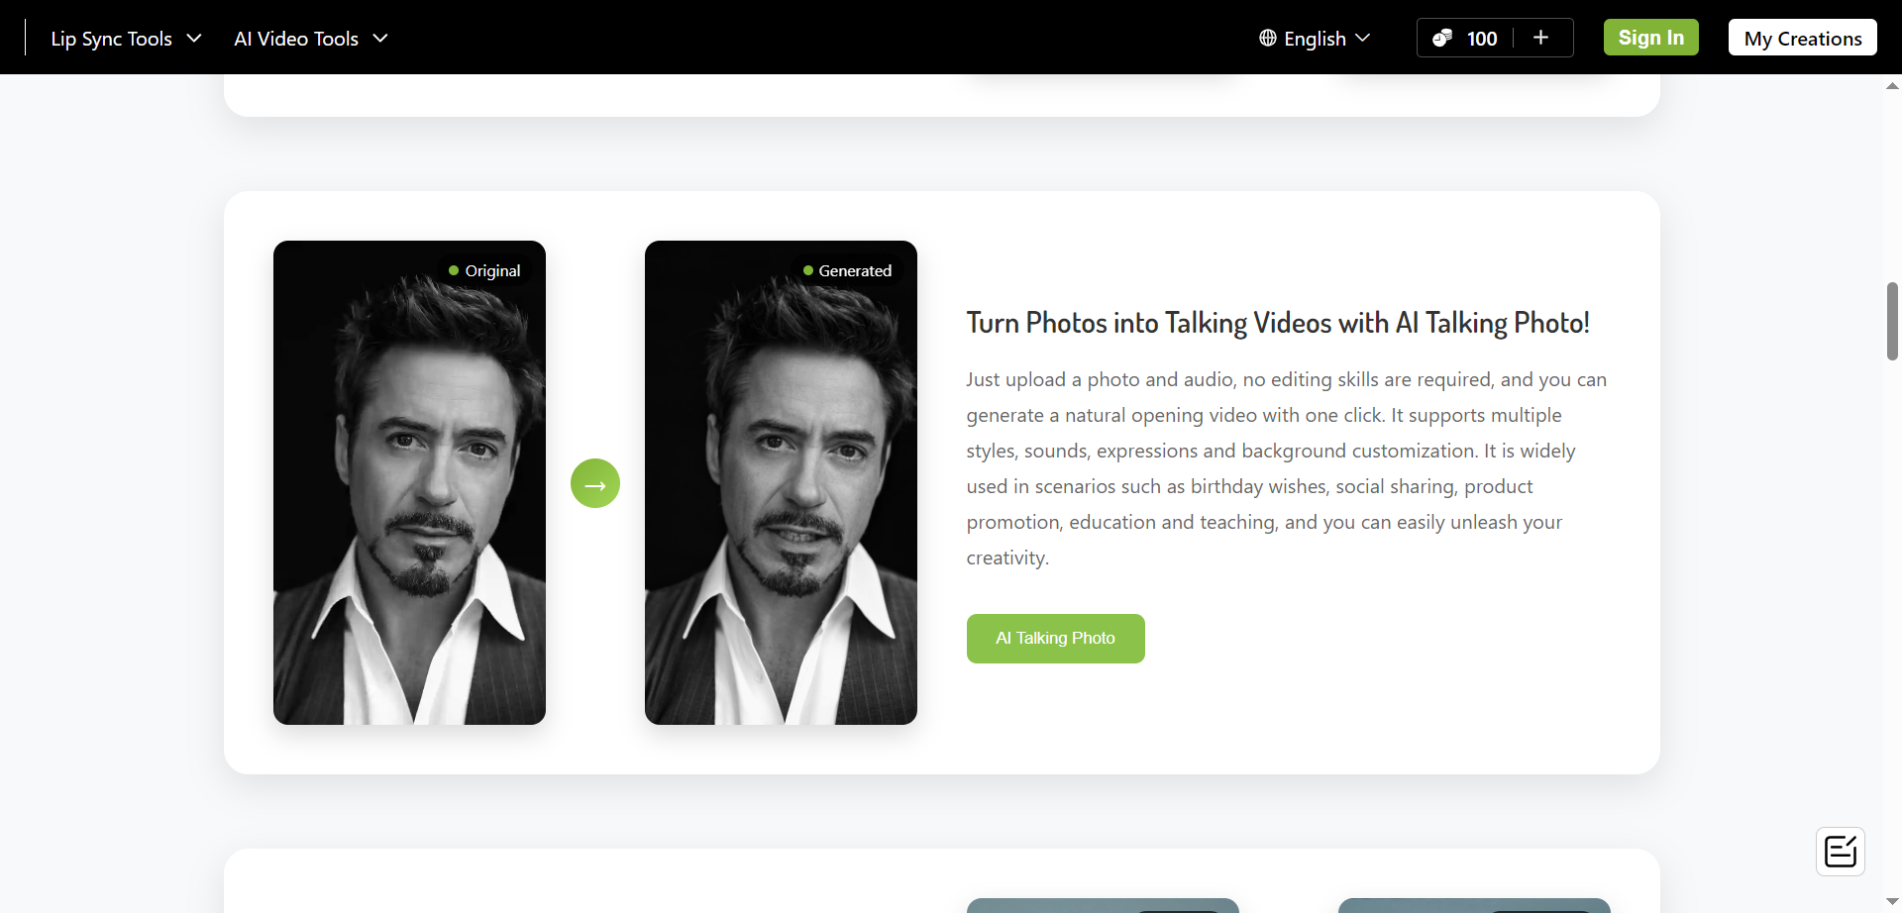The image size is (1902, 913).
Task: Click the Sign In button
Action: [1650, 38]
